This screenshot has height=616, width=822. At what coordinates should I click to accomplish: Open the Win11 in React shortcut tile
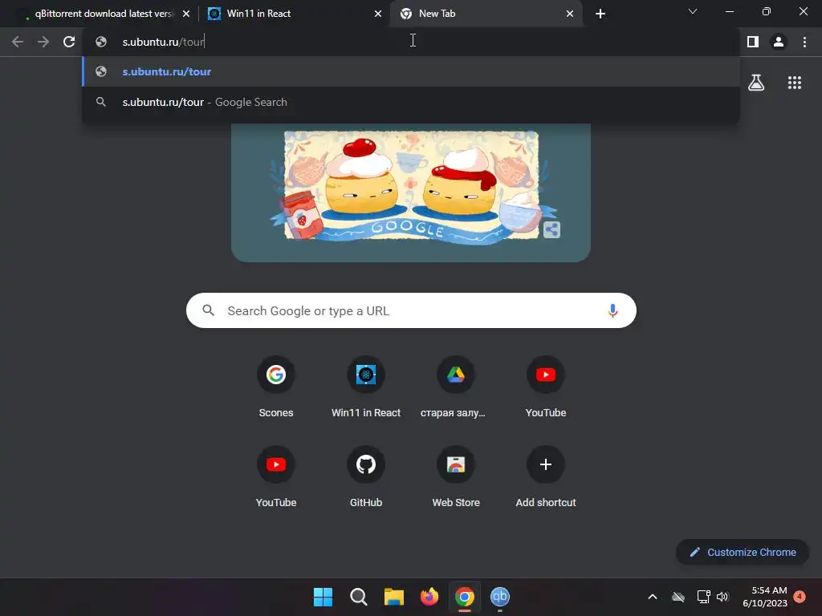click(x=366, y=387)
